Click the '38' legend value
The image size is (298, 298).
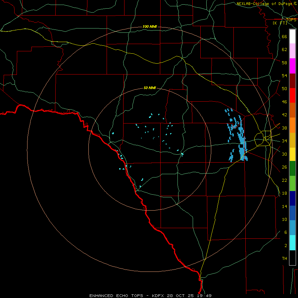[x=284, y=128]
